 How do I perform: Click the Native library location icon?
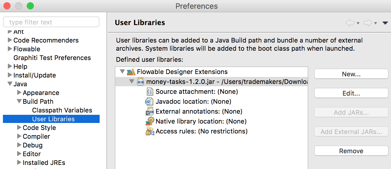point(150,122)
